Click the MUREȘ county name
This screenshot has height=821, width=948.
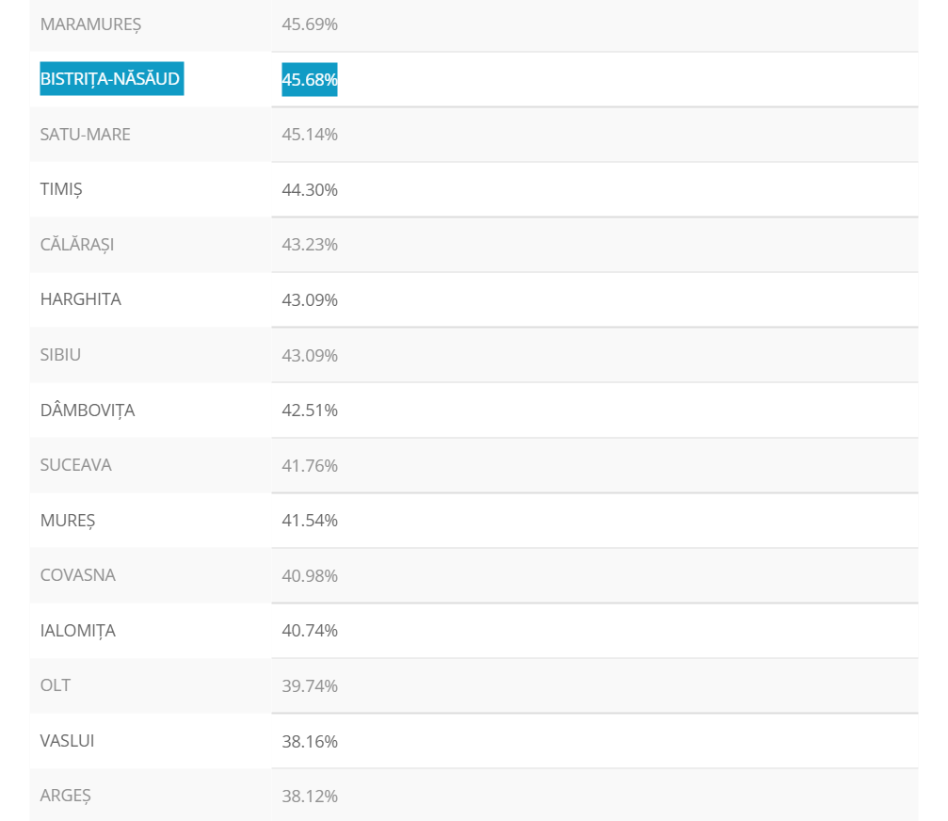point(68,520)
